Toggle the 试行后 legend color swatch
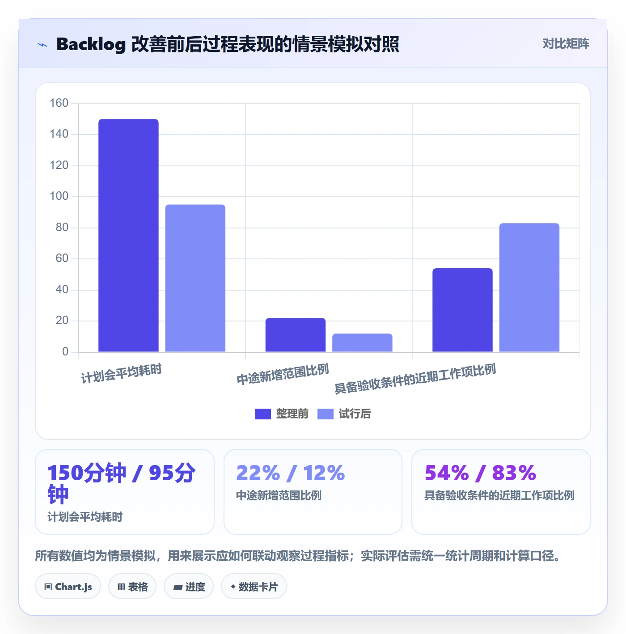The image size is (626, 634). click(x=326, y=414)
